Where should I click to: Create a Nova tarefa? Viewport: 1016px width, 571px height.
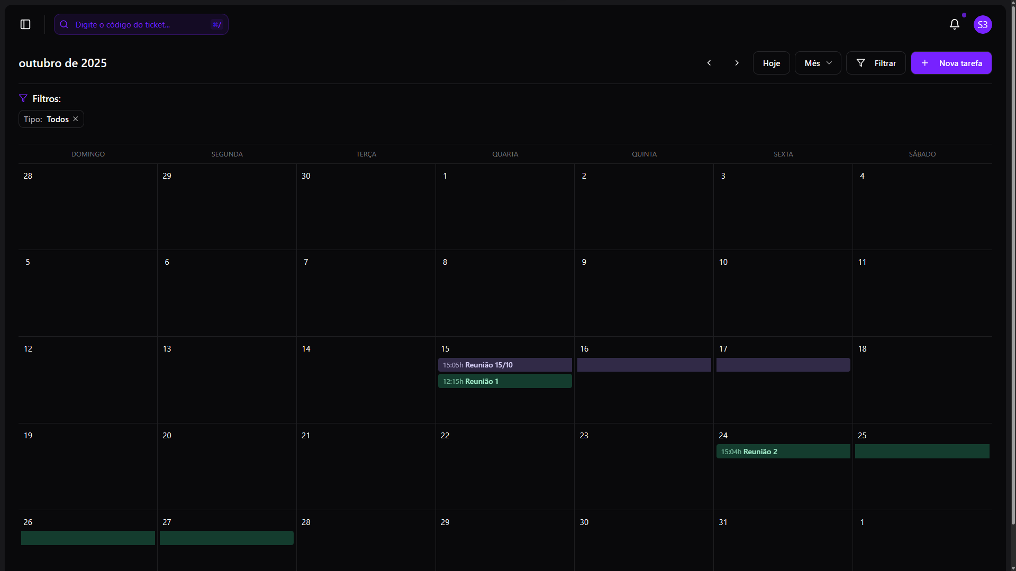click(x=951, y=63)
